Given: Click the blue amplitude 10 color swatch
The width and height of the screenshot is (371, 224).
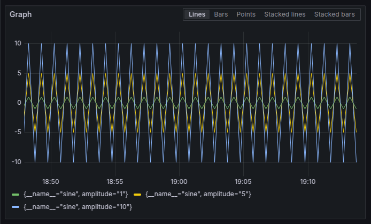Looking at the screenshot, I should (x=16, y=207).
